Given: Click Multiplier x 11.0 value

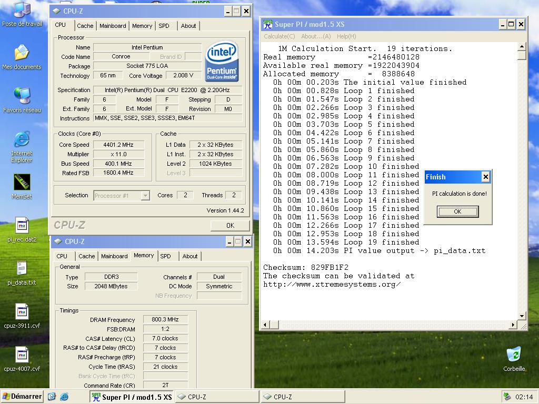Looking at the screenshot, I should [118, 154].
